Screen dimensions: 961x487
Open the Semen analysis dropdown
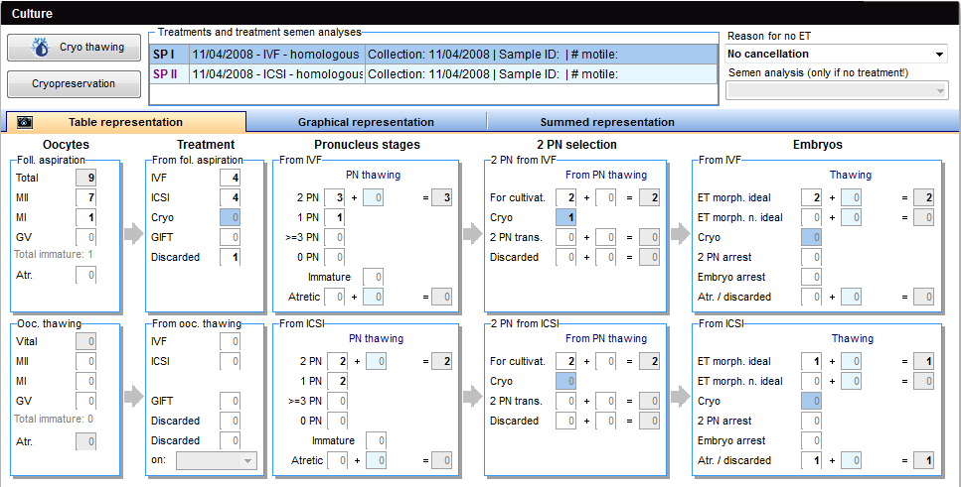[x=837, y=91]
